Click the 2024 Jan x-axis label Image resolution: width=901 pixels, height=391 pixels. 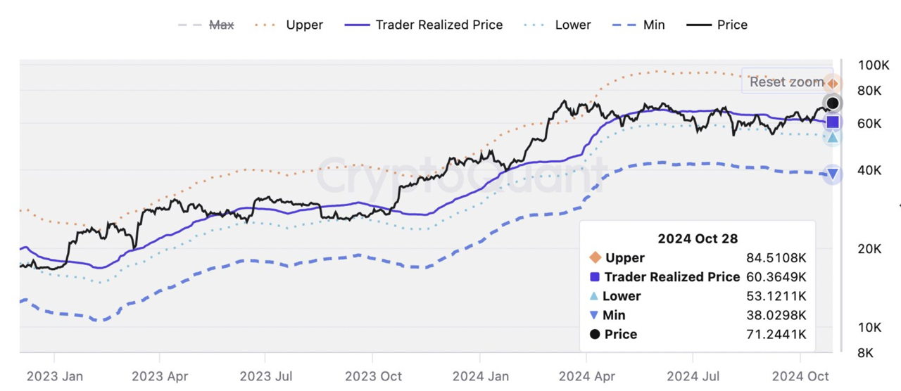(x=481, y=376)
